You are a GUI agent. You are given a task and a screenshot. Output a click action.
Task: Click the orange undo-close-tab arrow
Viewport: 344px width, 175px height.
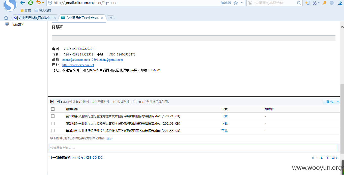(x=38, y=3)
